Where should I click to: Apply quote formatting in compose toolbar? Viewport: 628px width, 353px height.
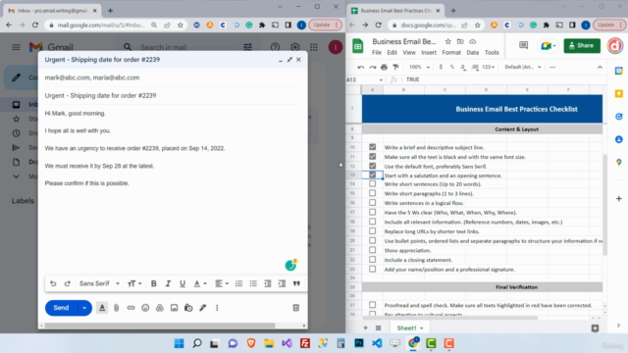click(296, 283)
